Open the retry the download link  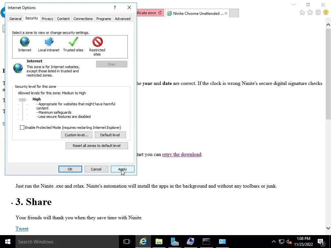[x=182, y=154]
